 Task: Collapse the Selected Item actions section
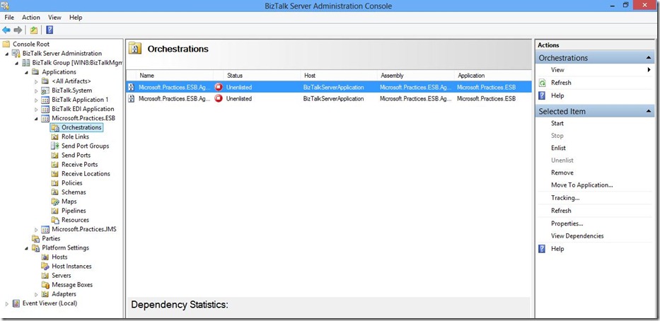tap(649, 111)
